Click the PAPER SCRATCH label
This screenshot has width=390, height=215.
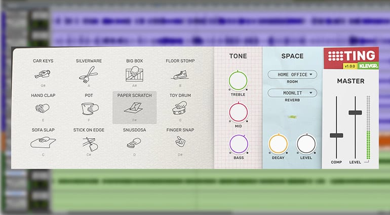click(x=135, y=96)
